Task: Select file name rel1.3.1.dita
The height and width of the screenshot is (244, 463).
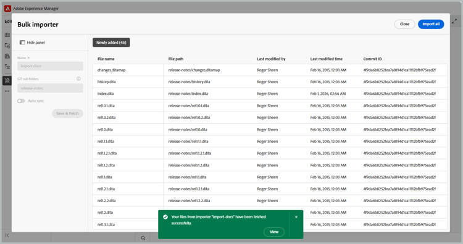Action: (106, 224)
